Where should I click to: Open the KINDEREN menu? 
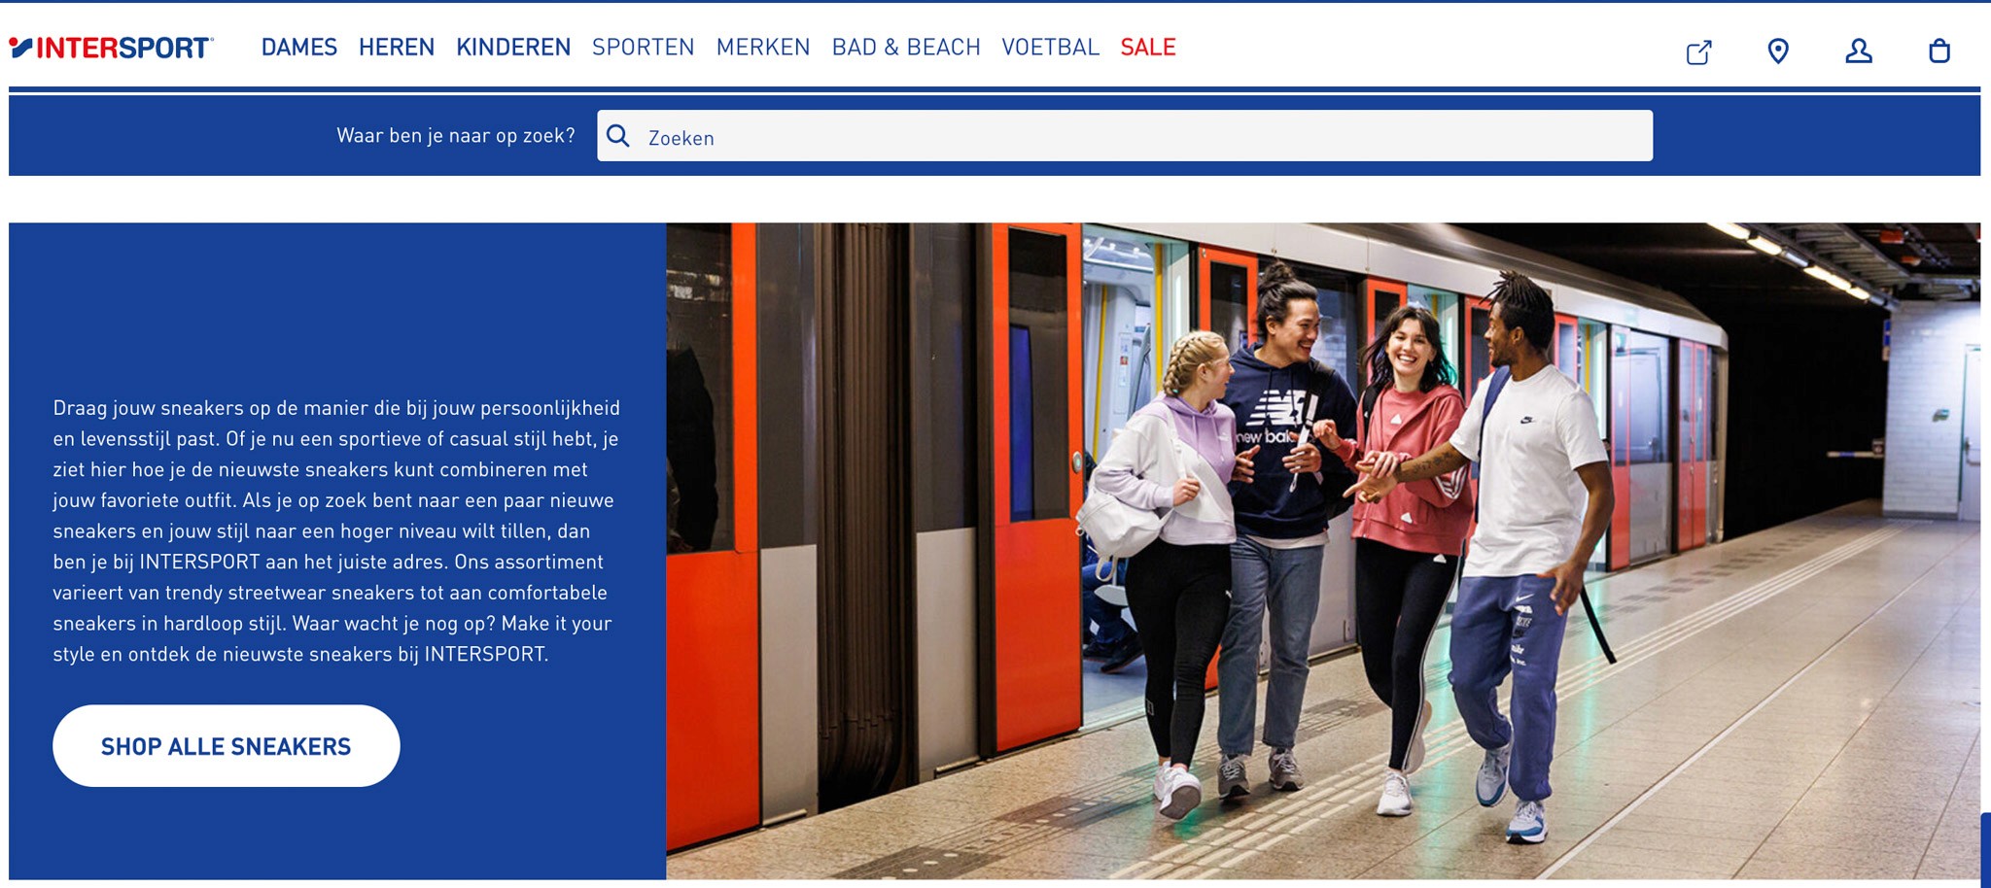pos(513,48)
